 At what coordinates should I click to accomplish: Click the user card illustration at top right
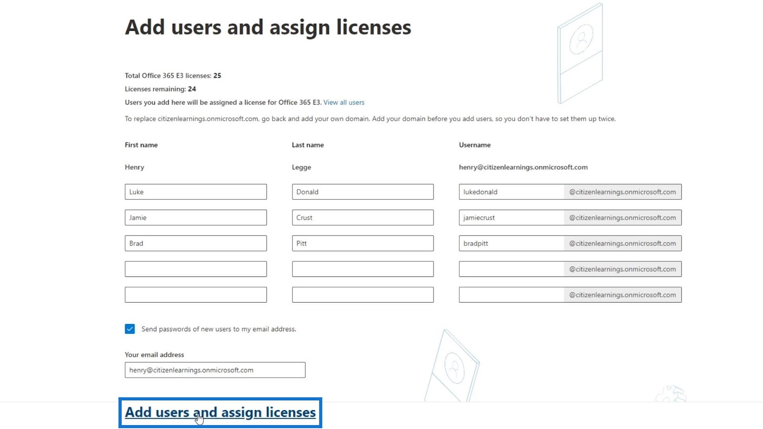[x=580, y=53]
